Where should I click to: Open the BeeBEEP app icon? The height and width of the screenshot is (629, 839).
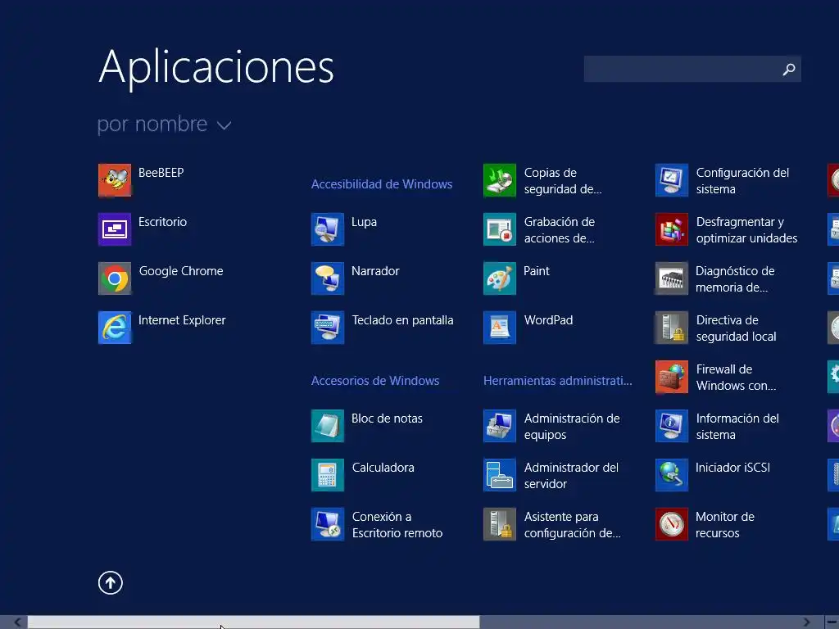(x=115, y=180)
